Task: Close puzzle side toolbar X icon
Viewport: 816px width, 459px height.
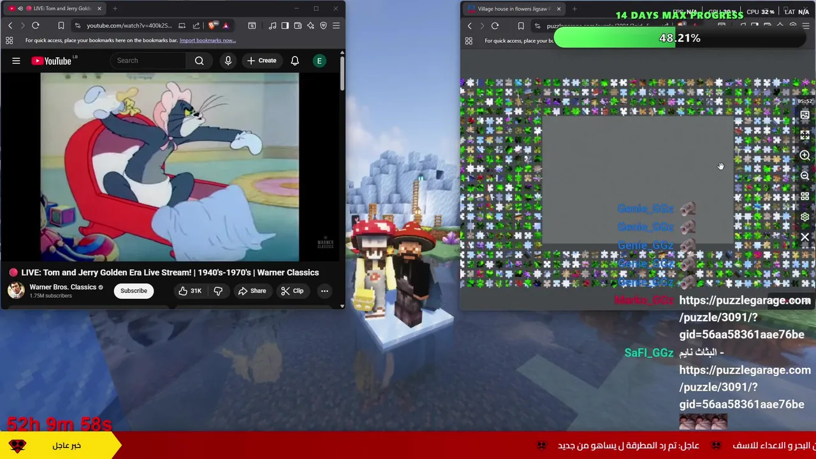Action: point(805,237)
